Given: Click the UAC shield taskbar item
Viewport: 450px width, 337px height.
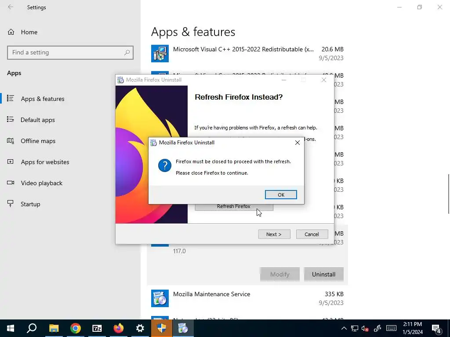Looking at the screenshot, I should [x=162, y=328].
